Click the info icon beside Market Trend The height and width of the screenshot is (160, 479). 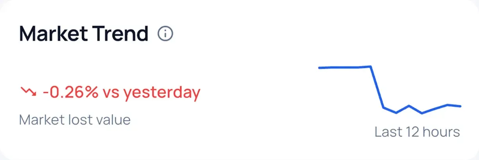click(x=165, y=34)
